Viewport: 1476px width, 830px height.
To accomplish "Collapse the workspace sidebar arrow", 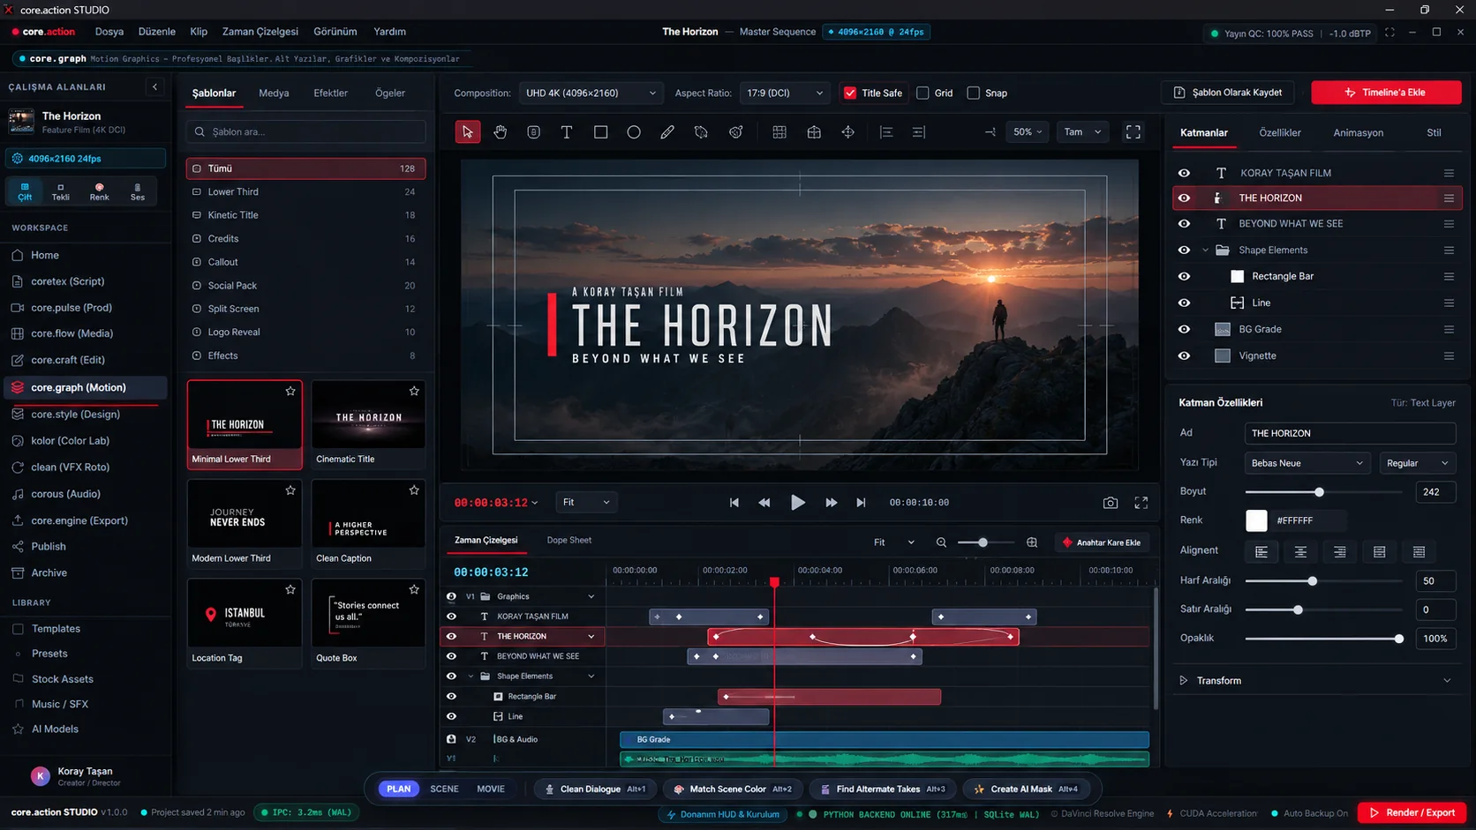I will pyautogui.click(x=155, y=86).
